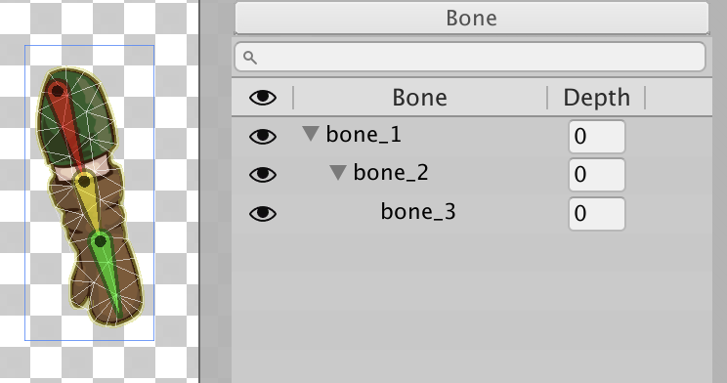Screen dimensions: 727x383
Task: Click the Bone panel title button
Action: pos(472,19)
